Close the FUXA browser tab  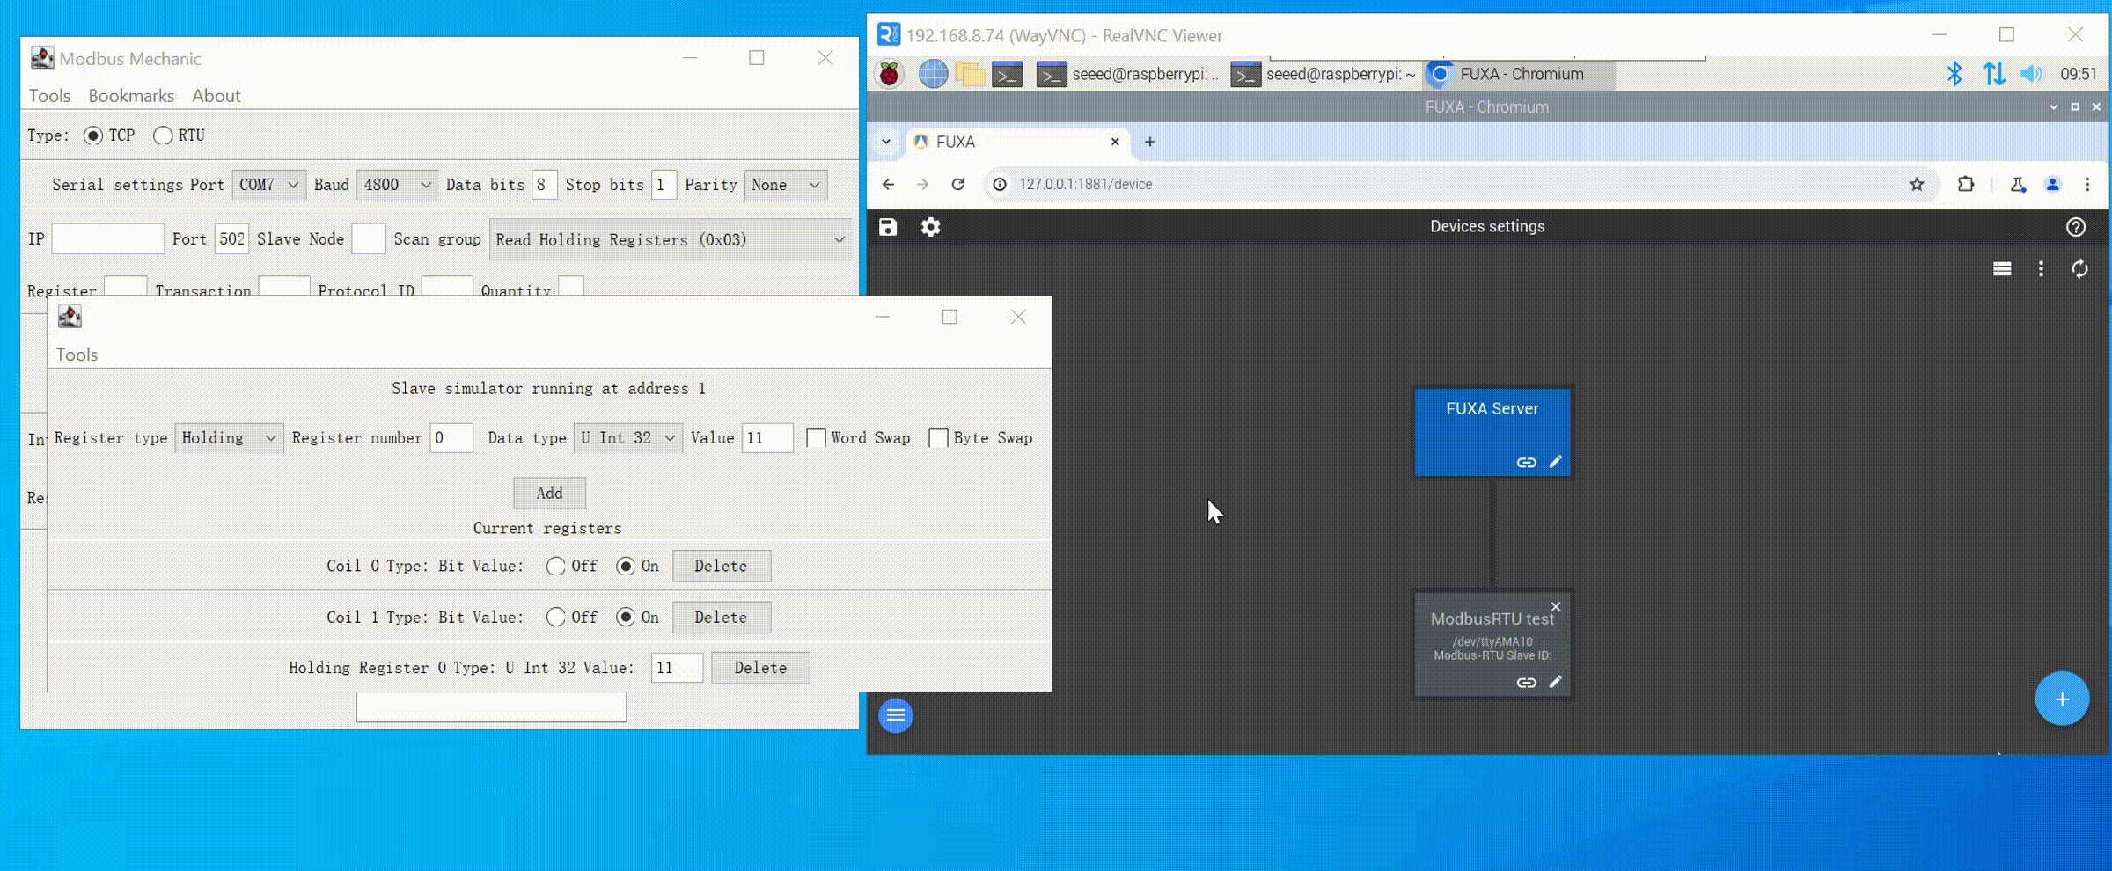[x=1115, y=142]
